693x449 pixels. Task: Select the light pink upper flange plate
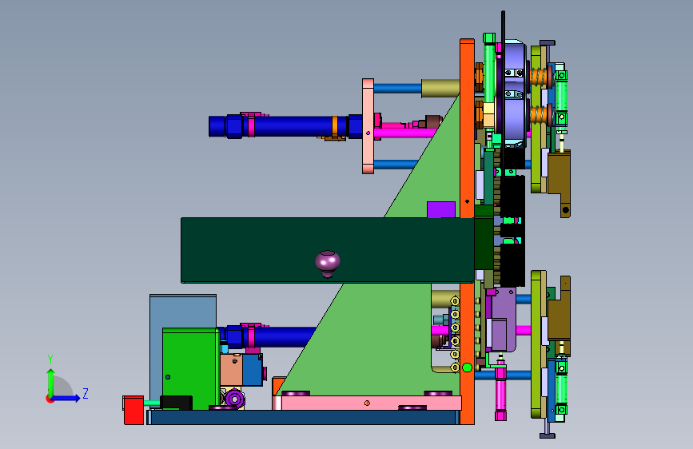point(368,126)
